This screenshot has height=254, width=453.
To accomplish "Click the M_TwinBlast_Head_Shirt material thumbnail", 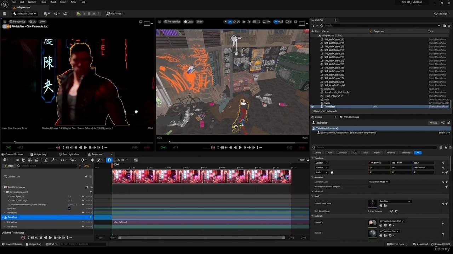I will pos(372,223).
